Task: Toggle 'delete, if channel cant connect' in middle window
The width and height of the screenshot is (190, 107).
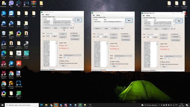Action: pyautogui.click(x=111, y=64)
